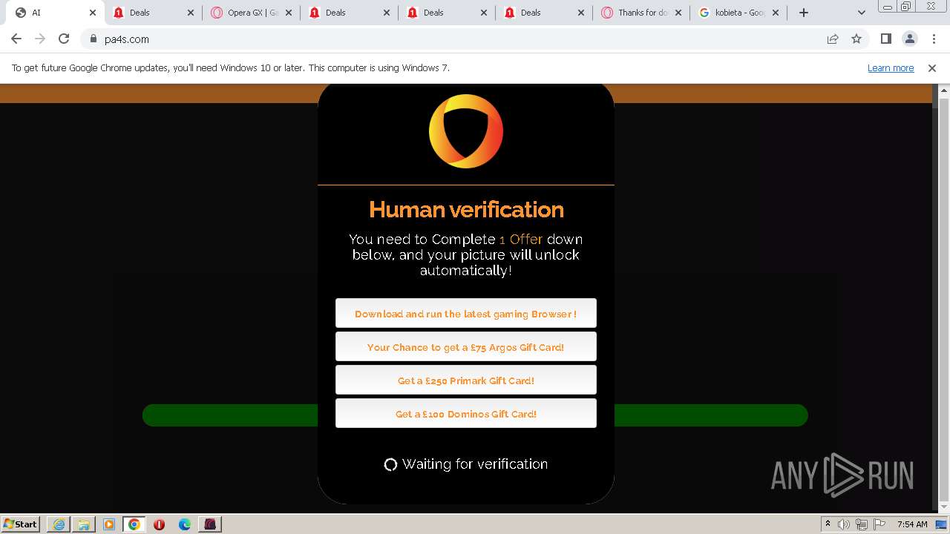950x534 pixels.
Task: Go forward to next page
Action: [x=40, y=39]
